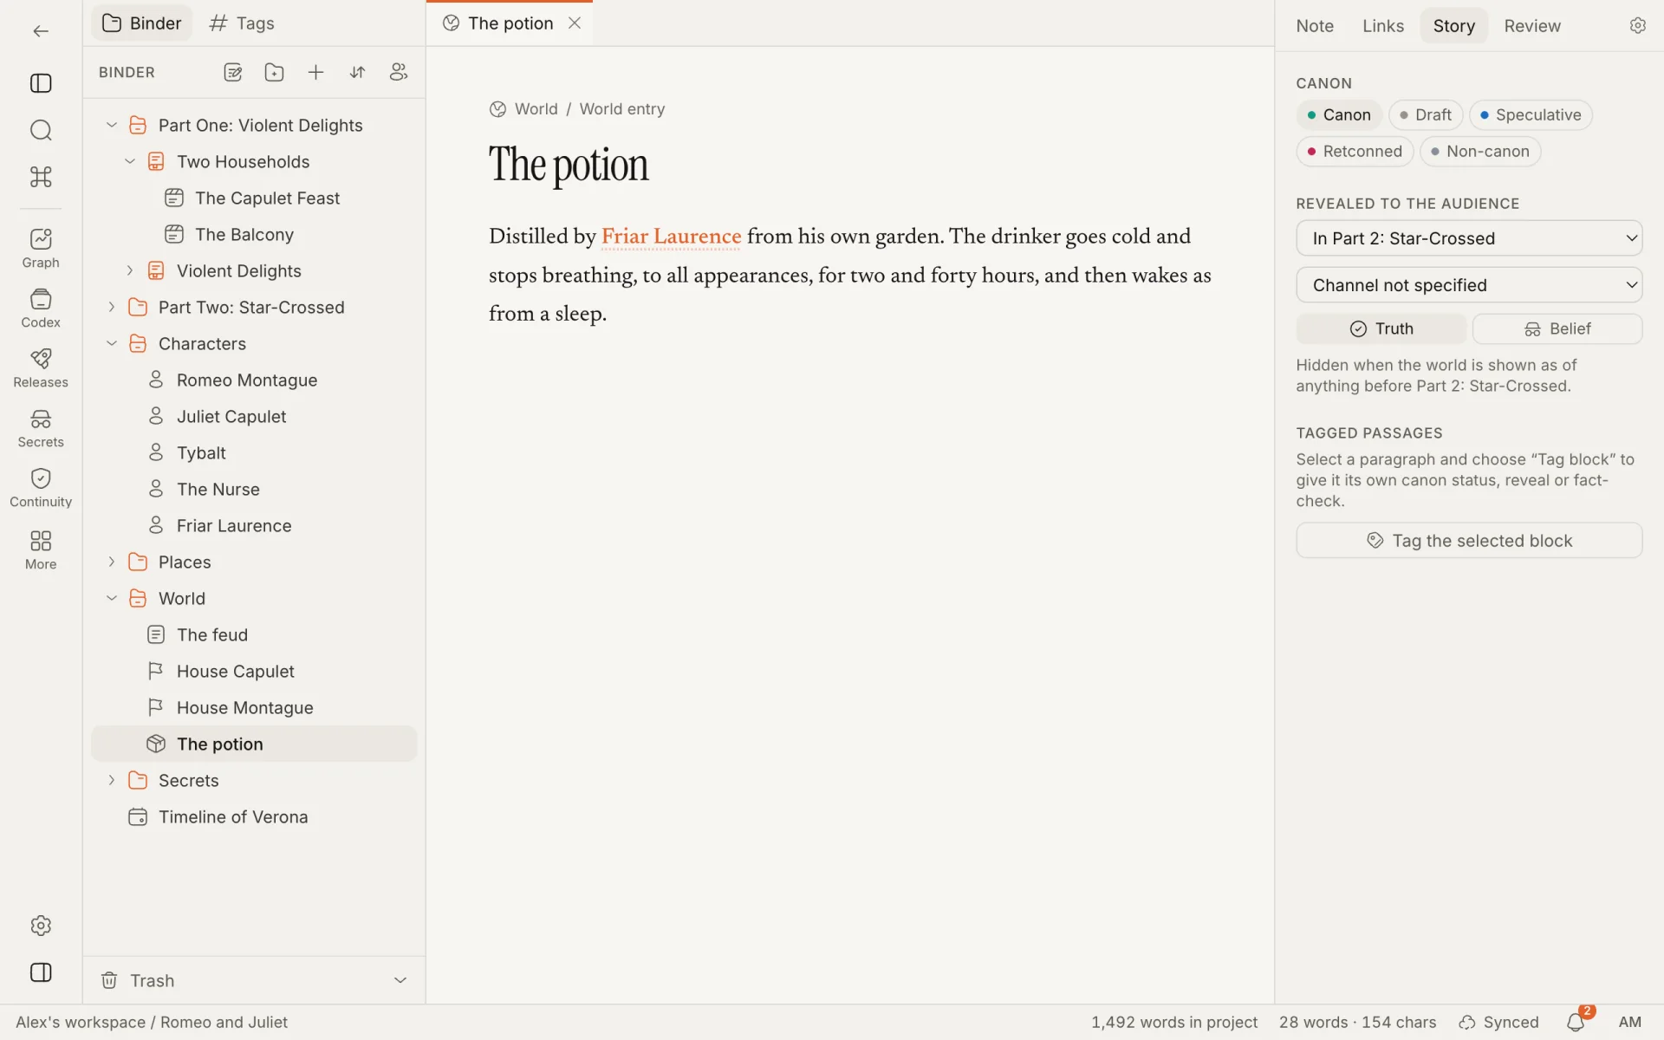Expand the Places folder
Image resolution: width=1664 pixels, height=1040 pixels.
coord(112,562)
